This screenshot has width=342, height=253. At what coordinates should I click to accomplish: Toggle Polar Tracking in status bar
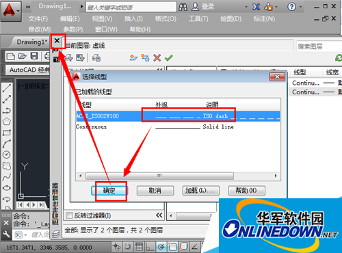click(x=161, y=247)
